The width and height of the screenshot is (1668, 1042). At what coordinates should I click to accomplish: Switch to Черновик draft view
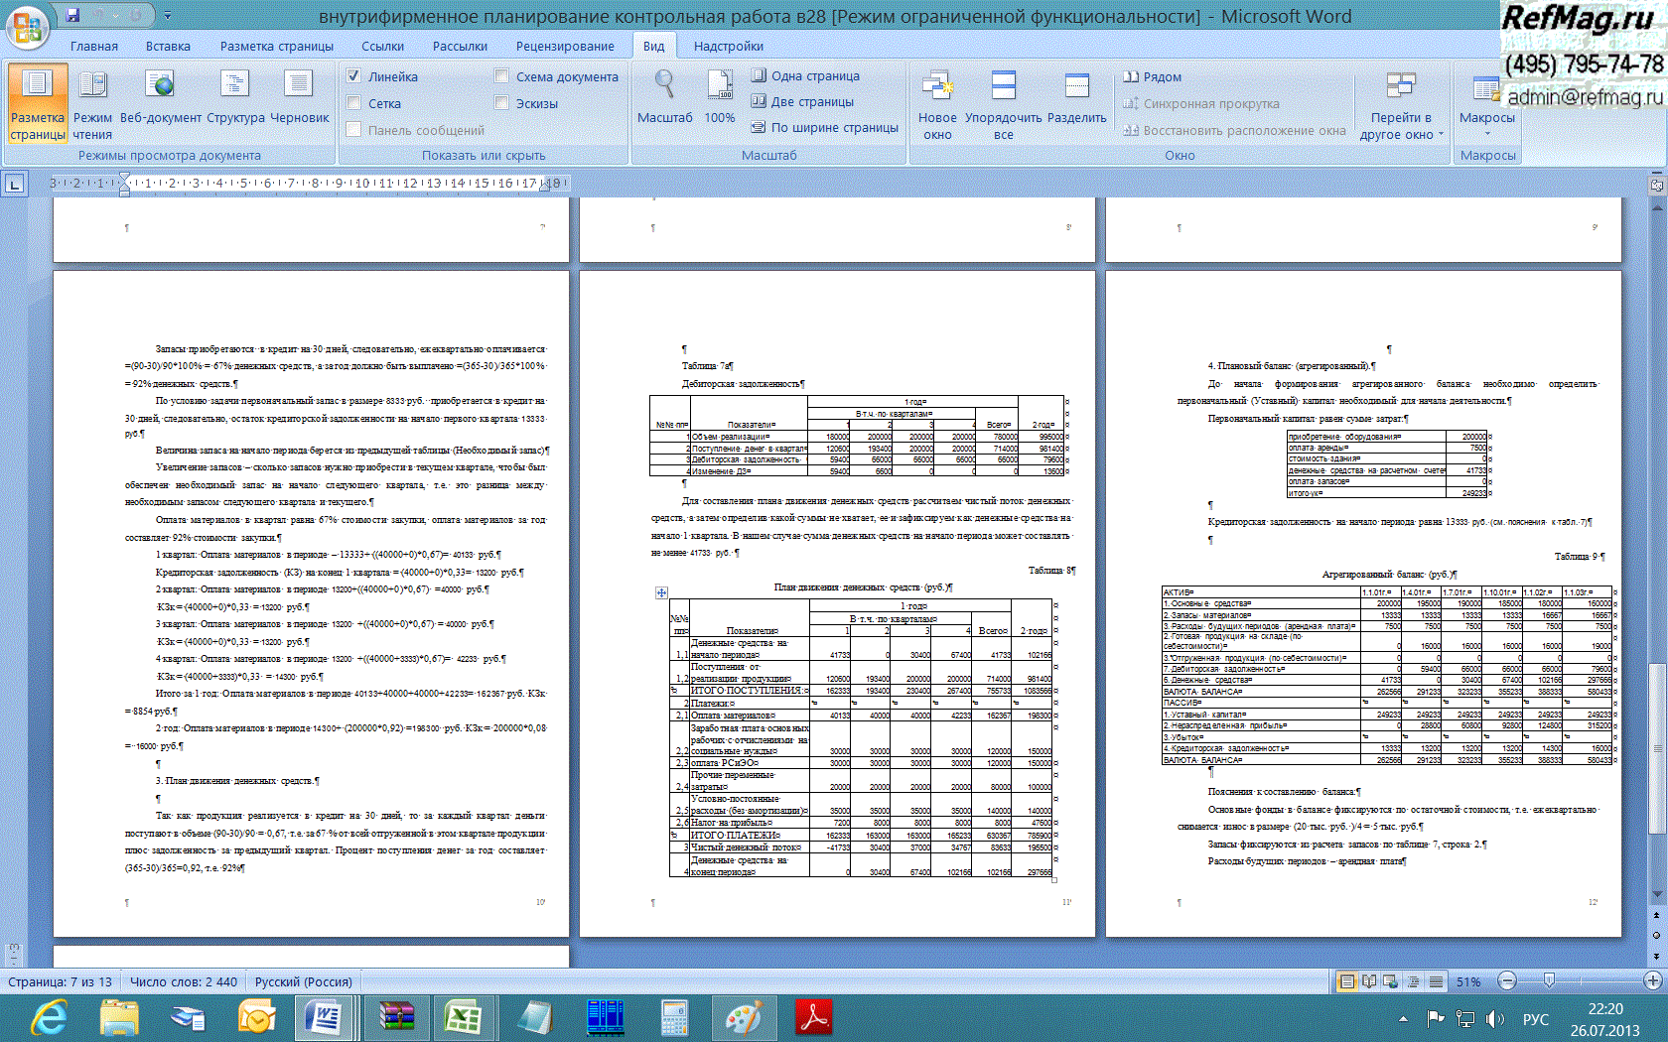299,99
